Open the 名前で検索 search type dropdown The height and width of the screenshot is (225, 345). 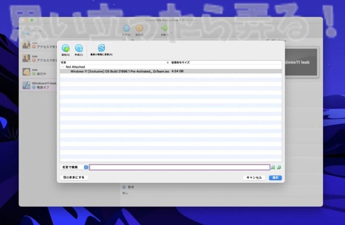click(74, 167)
